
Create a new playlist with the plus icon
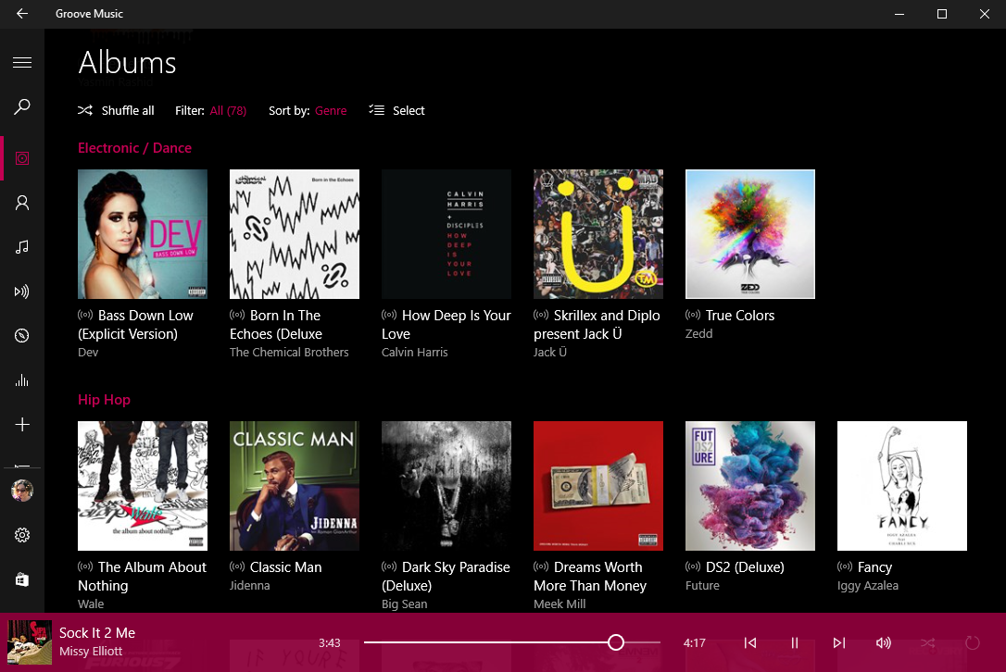point(22,425)
